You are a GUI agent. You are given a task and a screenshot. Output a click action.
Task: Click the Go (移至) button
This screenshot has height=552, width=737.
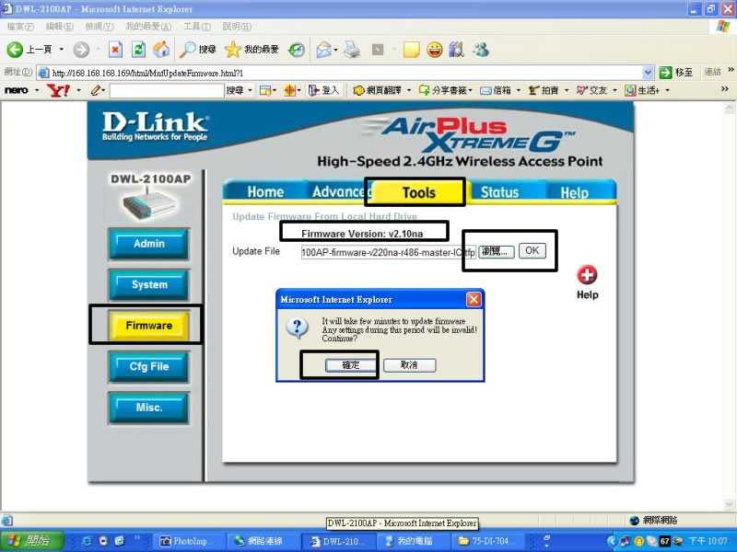click(676, 73)
